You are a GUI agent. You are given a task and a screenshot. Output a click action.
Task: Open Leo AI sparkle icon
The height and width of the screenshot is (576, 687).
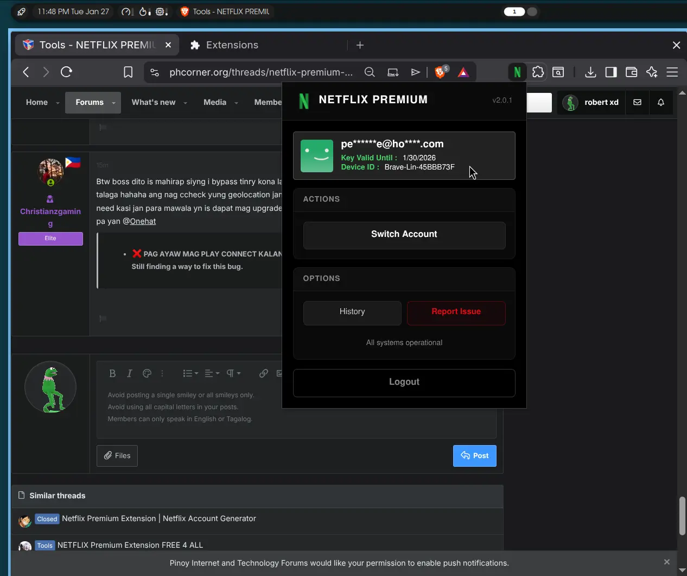pos(652,72)
